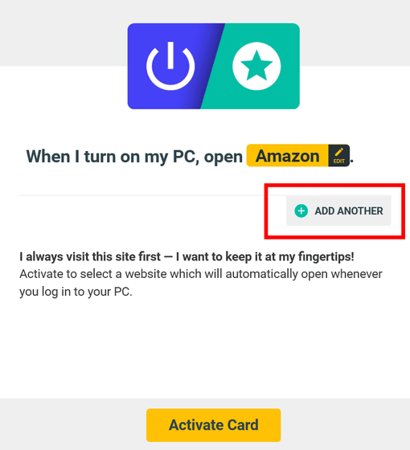Click the yellow Amazon site label
The image size is (410, 450).
click(x=288, y=156)
